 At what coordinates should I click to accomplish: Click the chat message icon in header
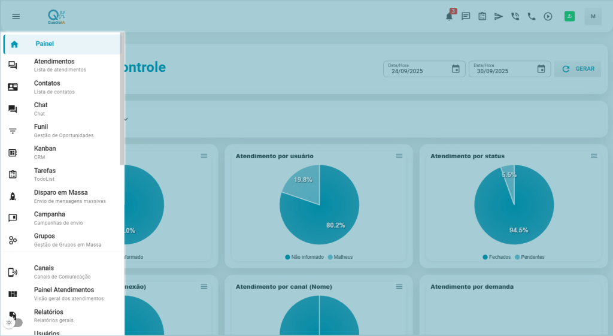pyautogui.click(x=466, y=16)
